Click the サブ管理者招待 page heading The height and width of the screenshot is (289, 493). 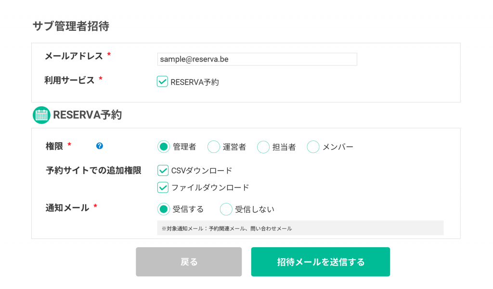[71, 26]
